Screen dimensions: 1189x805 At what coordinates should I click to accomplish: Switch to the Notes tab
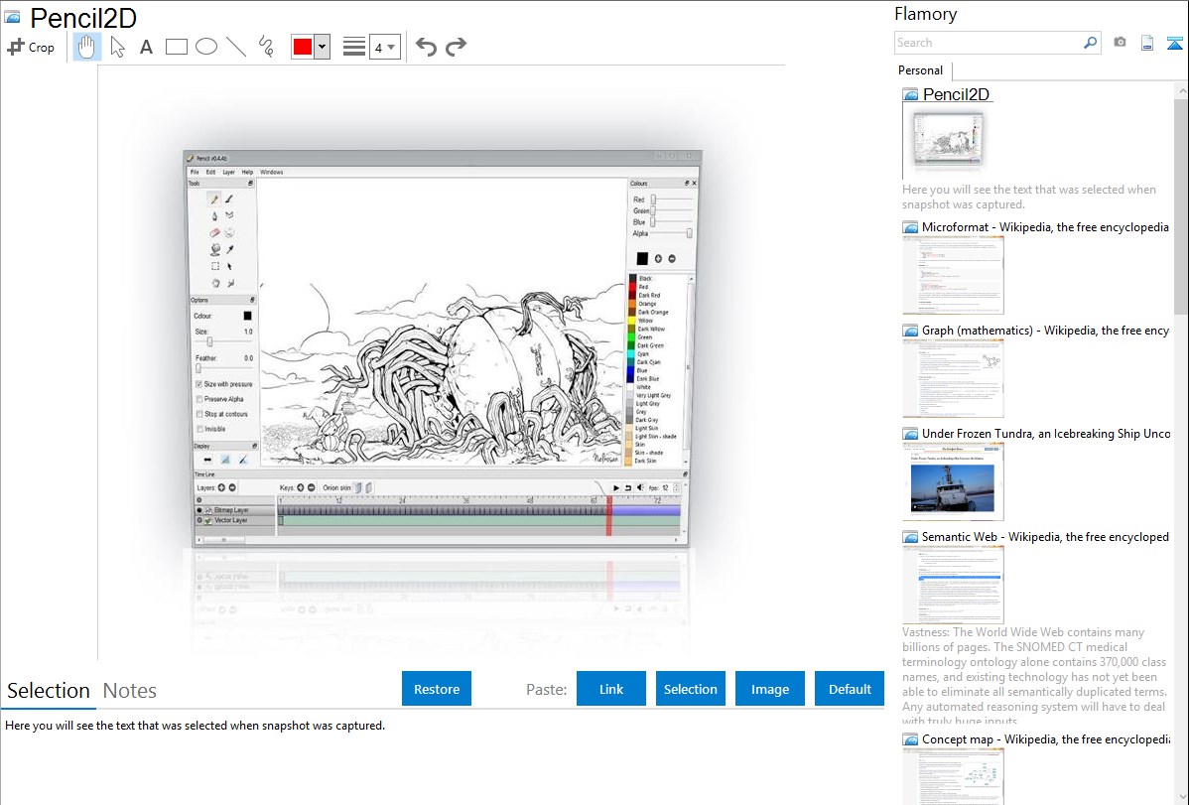tap(130, 691)
